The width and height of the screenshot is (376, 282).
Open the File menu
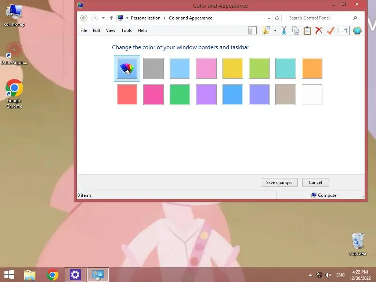coord(84,30)
